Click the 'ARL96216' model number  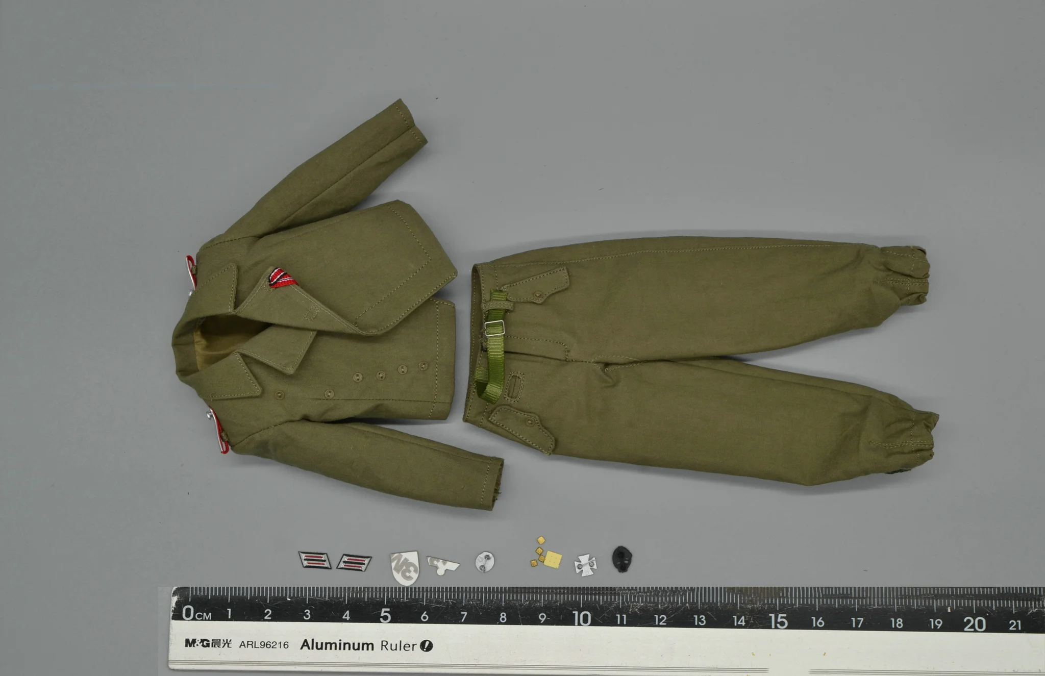[264, 645]
